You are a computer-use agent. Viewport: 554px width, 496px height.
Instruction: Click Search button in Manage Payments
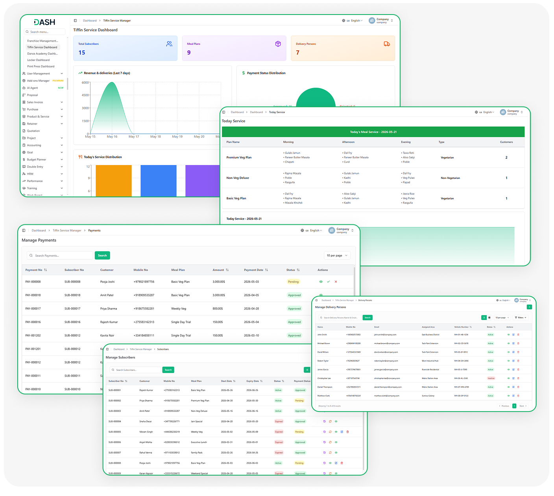(102, 255)
